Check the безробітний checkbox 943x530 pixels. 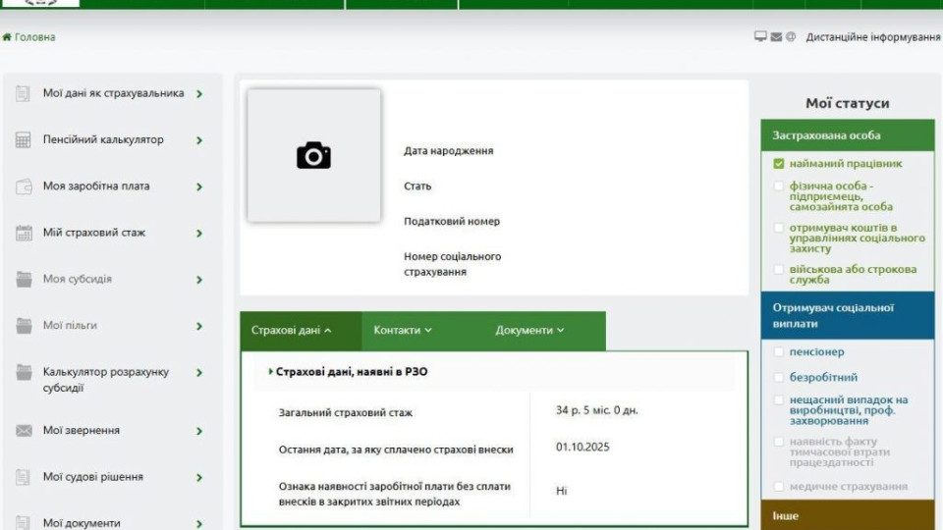pyautogui.click(x=779, y=377)
